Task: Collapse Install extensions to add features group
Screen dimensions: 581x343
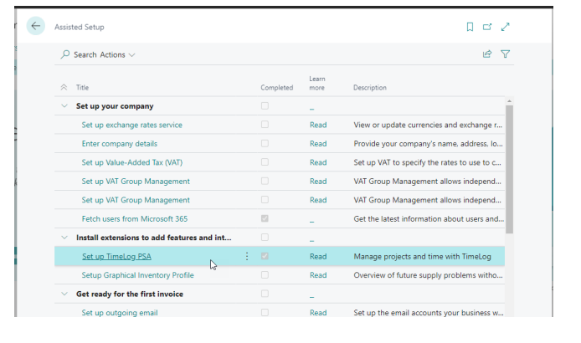Action: pos(64,238)
